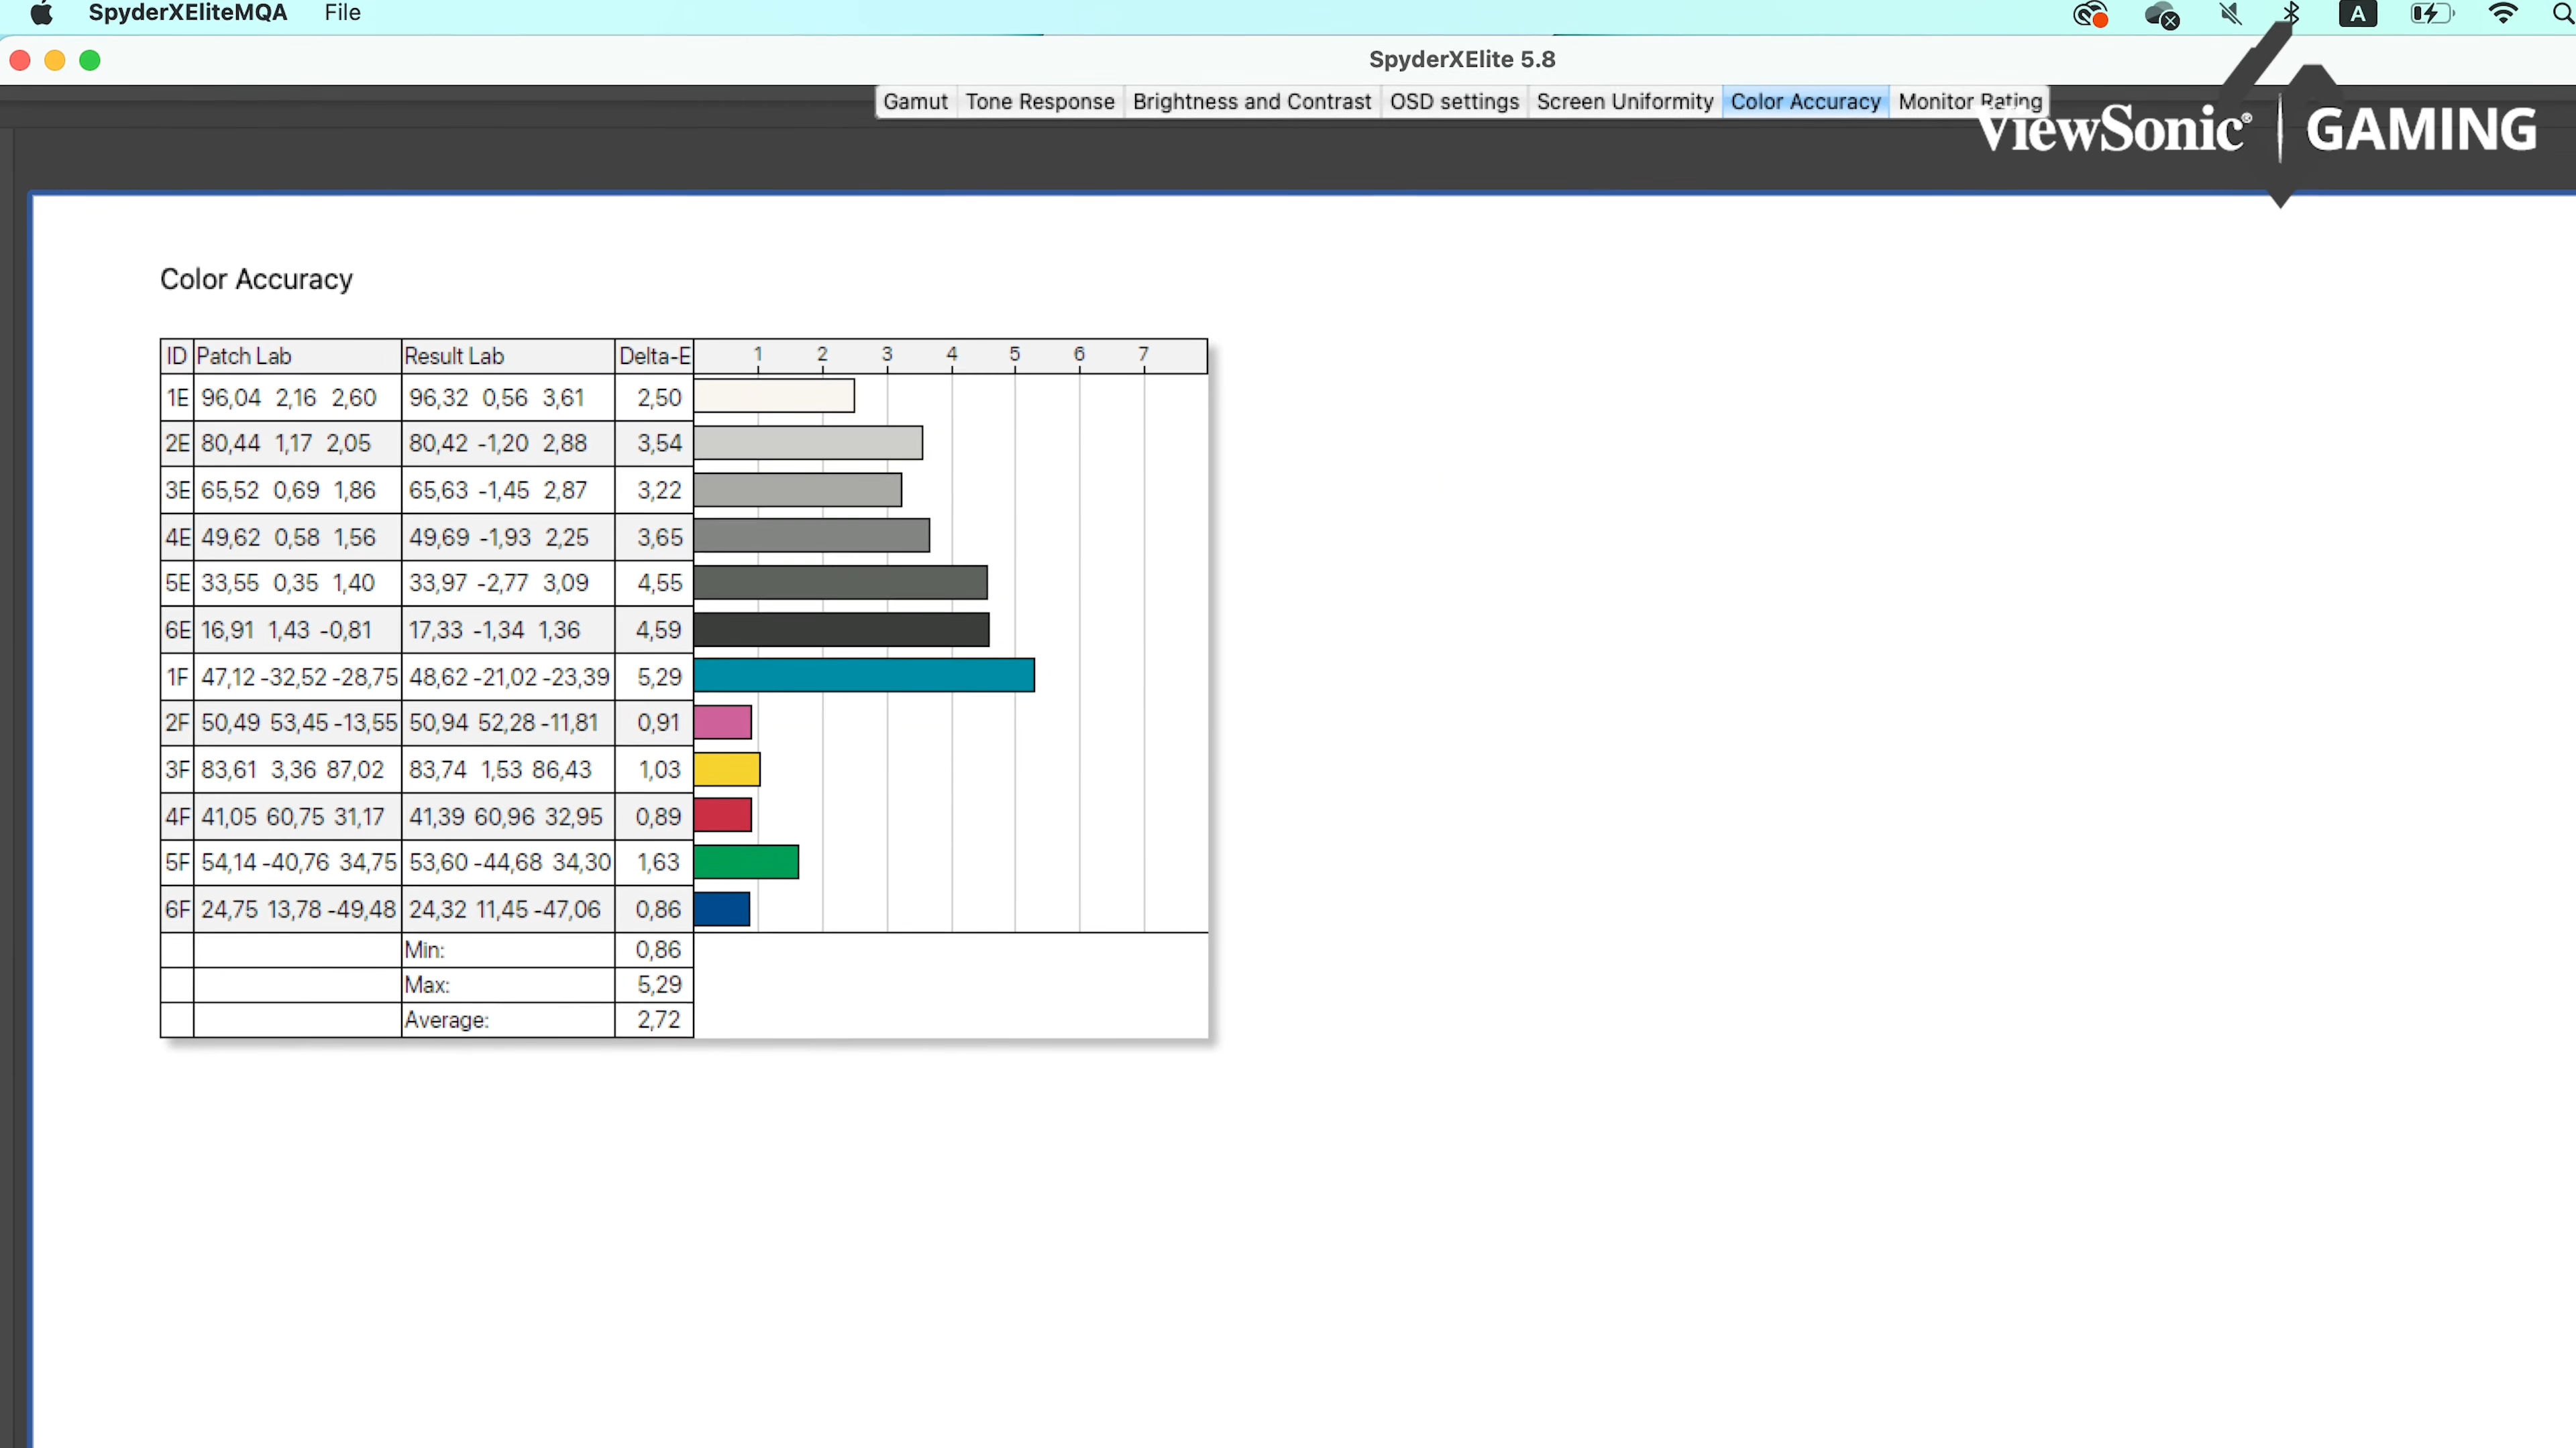Select the Color Accuracy tab
Image resolution: width=2576 pixels, height=1448 pixels.
click(1805, 102)
